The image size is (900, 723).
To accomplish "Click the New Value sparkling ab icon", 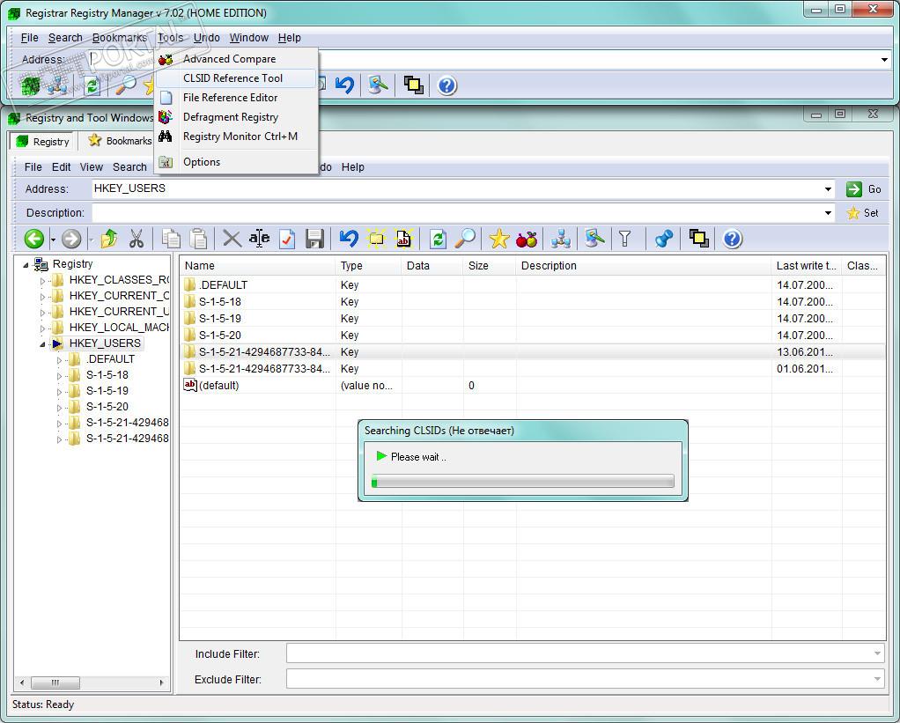I will tap(403, 239).
